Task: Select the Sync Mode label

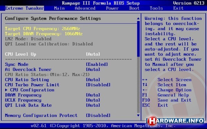Action: (x=17, y=64)
